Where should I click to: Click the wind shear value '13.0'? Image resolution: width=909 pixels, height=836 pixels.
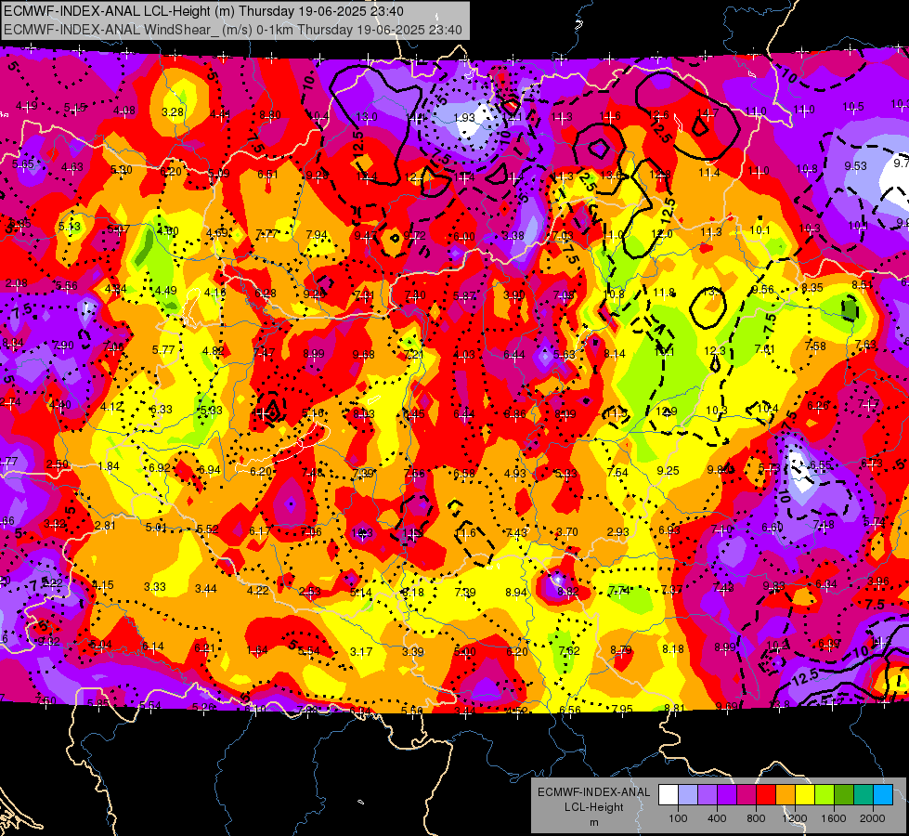pyautogui.click(x=367, y=117)
